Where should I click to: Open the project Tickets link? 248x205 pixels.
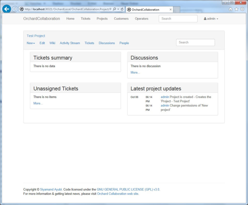click(89, 43)
